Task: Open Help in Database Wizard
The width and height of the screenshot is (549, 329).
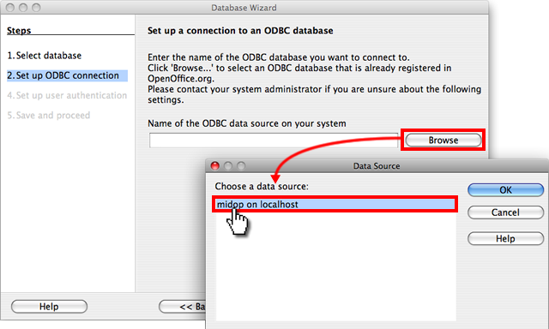Action: click(49, 307)
